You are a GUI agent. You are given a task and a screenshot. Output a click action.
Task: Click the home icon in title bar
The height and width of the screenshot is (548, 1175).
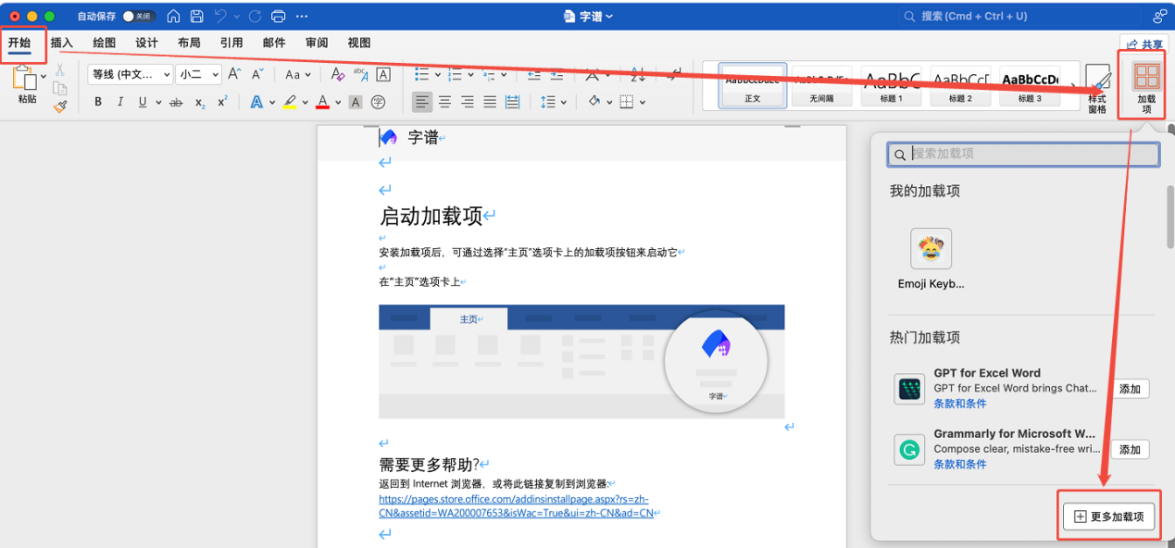173,17
